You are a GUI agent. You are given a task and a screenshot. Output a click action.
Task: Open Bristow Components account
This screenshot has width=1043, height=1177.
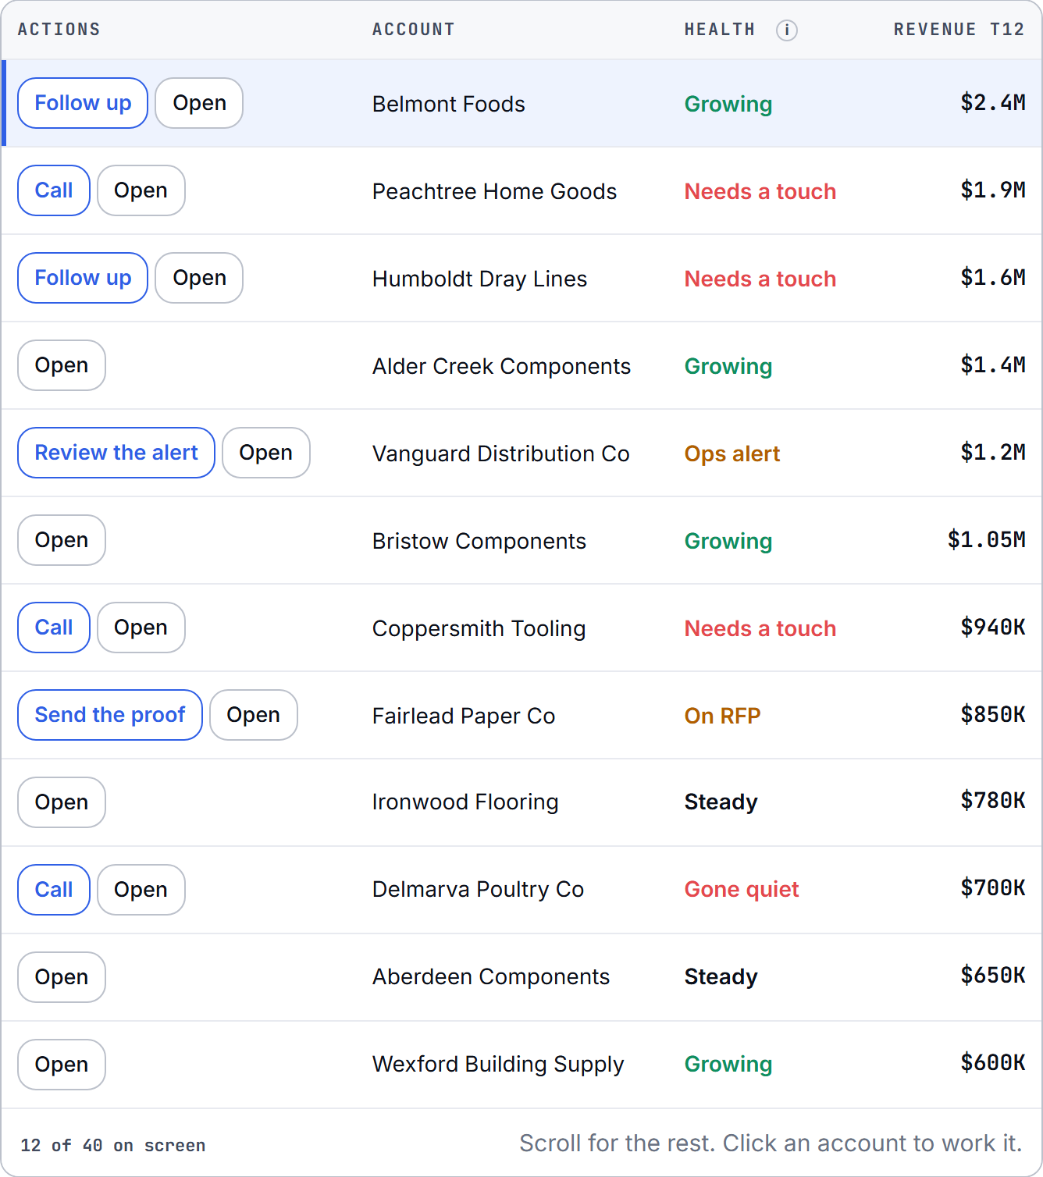click(62, 540)
